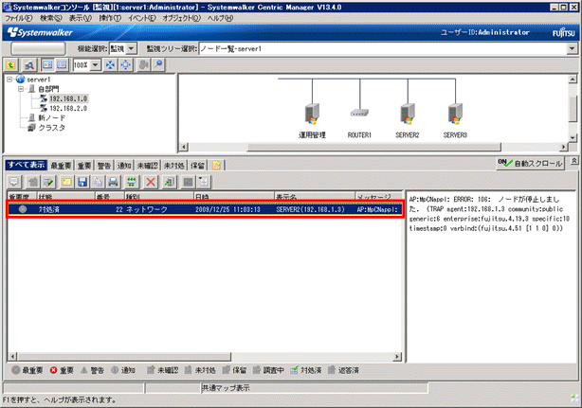Sort by the 表示名 column header

point(315,196)
